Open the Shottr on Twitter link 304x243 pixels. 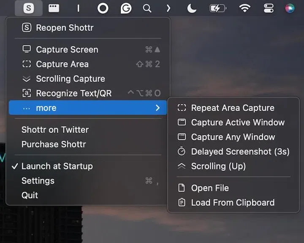[x=88, y=130]
